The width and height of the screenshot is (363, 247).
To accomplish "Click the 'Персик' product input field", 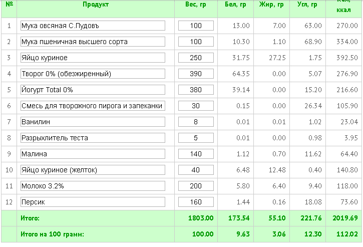I will [93, 202].
